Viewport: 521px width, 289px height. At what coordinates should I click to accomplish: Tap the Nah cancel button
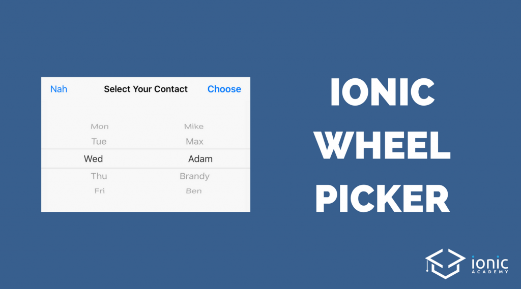(x=59, y=89)
